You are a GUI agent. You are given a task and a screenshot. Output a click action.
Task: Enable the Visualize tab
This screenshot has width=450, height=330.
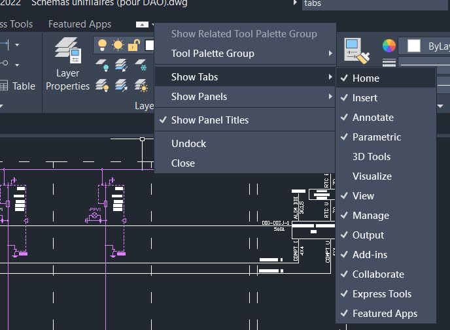tap(372, 176)
